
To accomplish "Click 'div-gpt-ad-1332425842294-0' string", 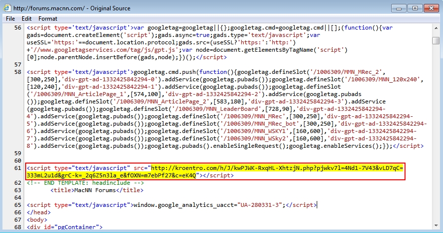I will coord(110,79).
